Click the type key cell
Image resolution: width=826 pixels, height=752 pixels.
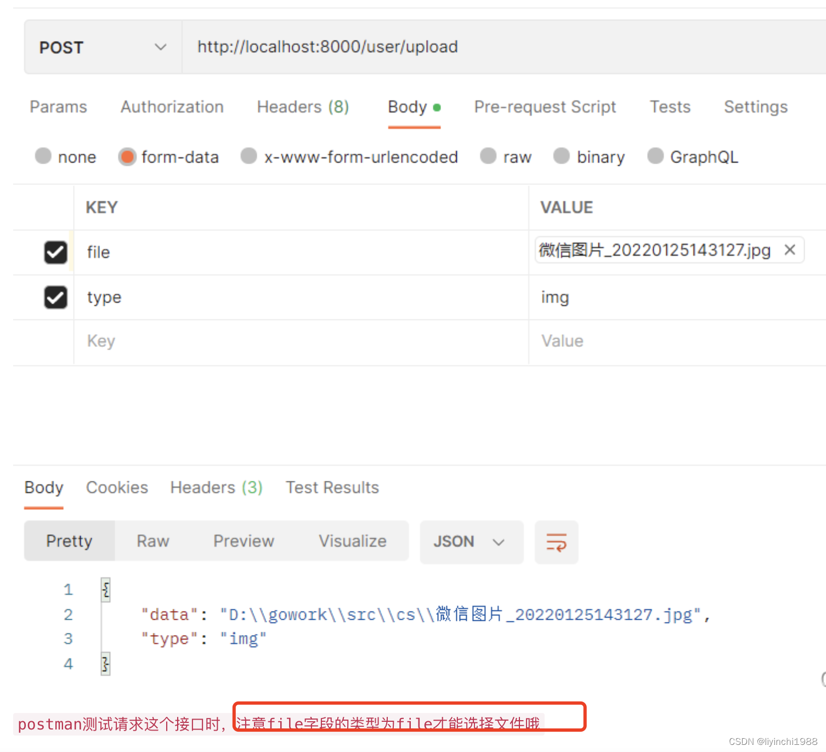click(301, 298)
